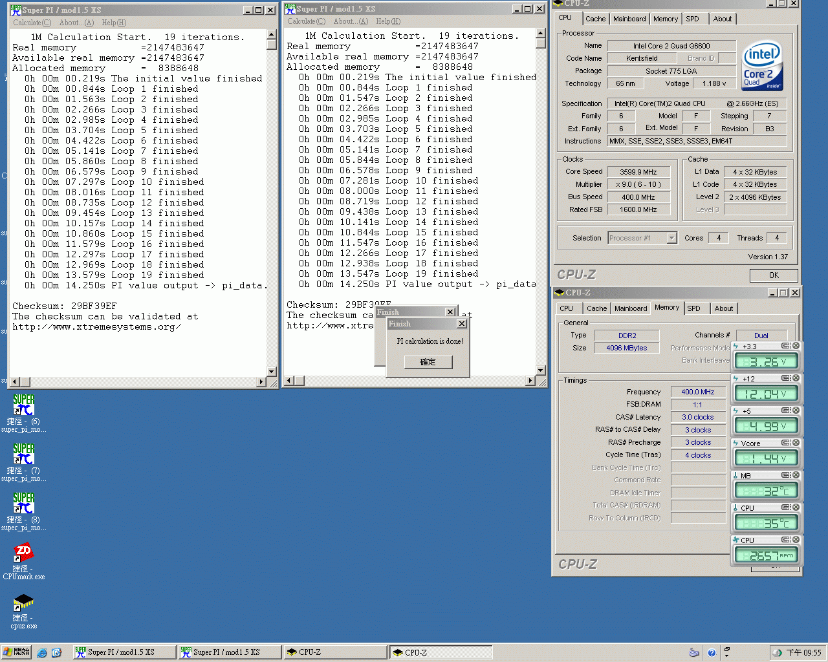The width and height of the screenshot is (828, 662).
Task: Click the settings icon on +5 widget
Action: pos(786,411)
